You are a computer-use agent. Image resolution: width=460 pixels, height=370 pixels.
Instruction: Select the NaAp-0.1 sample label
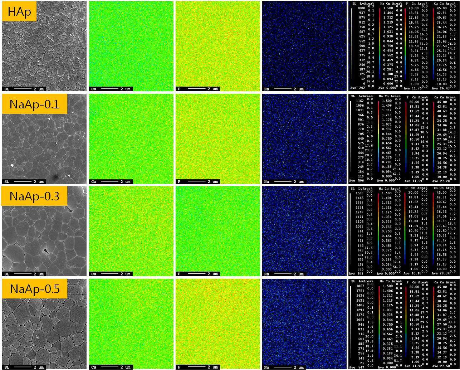[34, 104]
